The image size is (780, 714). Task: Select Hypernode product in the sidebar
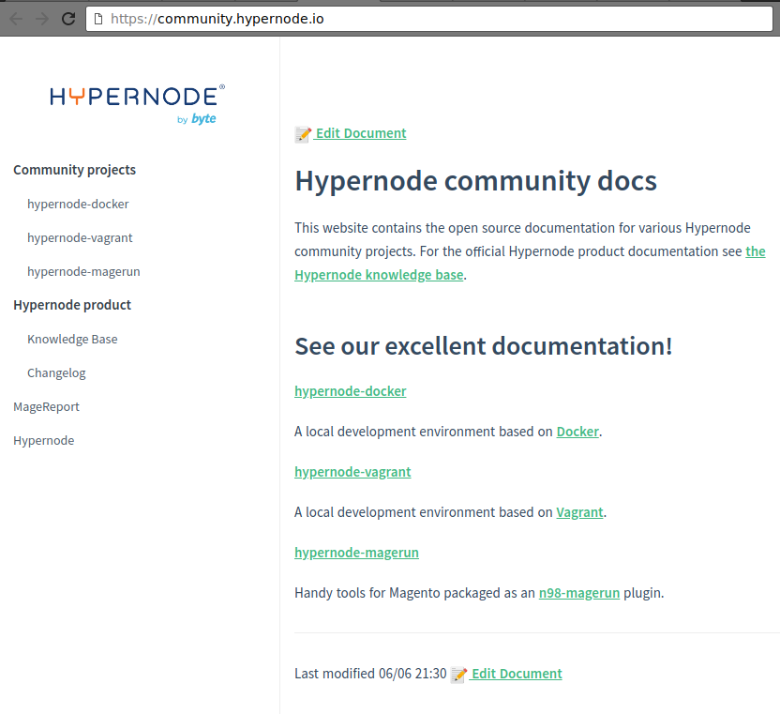(x=72, y=305)
